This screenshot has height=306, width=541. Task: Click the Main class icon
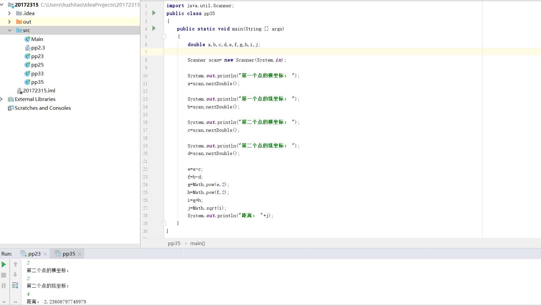(27, 39)
